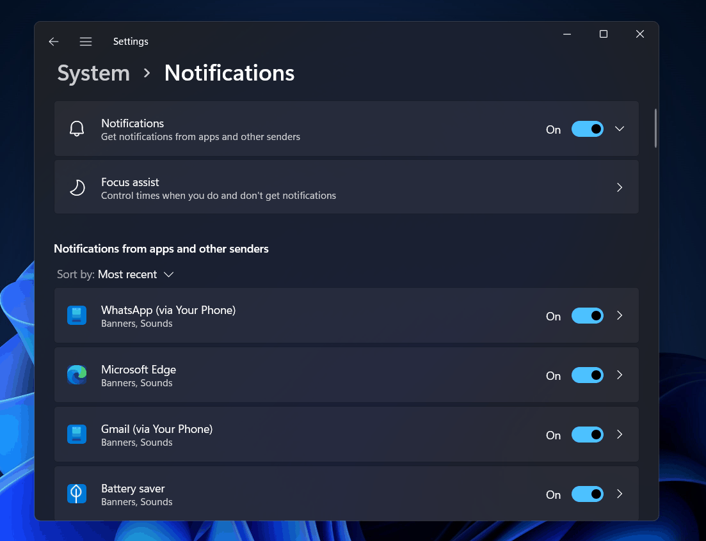Open Battery saver notification details arrow
The image size is (706, 541).
click(619, 494)
